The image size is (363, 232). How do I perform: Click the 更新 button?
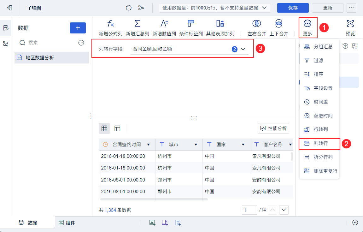pyautogui.click(x=328, y=8)
